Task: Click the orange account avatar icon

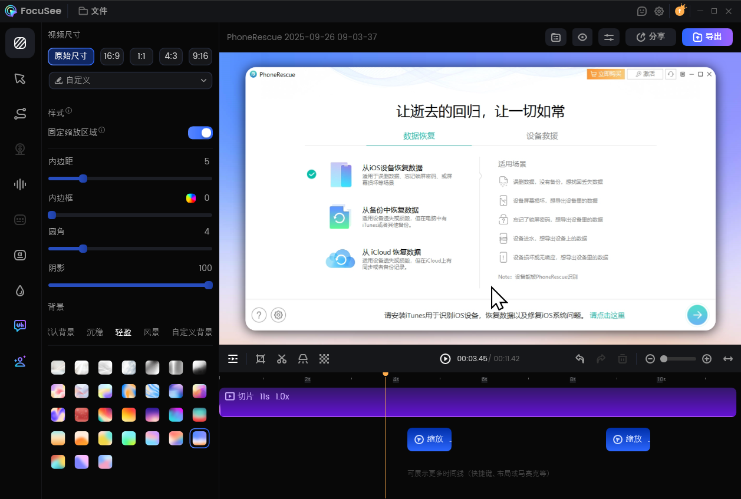Action: point(680,11)
